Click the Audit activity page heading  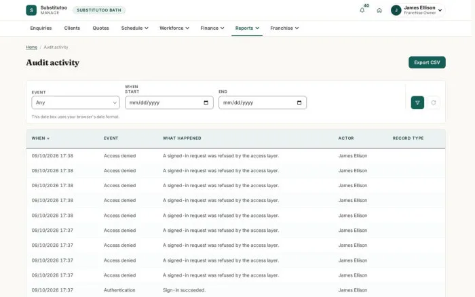tap(53, 62)
